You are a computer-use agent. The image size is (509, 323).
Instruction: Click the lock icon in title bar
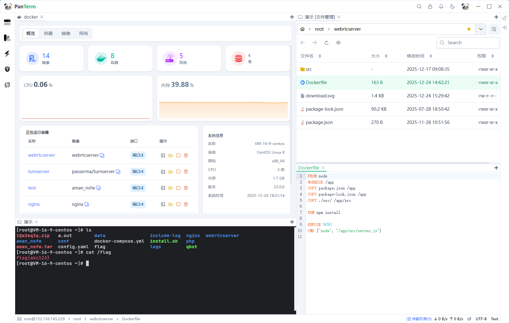coord(430,6)
